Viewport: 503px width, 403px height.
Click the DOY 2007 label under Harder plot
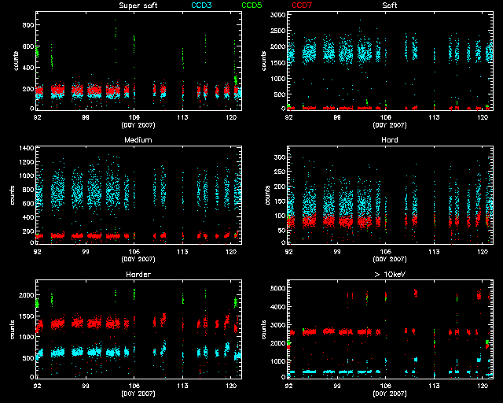[x=137, y=393]
